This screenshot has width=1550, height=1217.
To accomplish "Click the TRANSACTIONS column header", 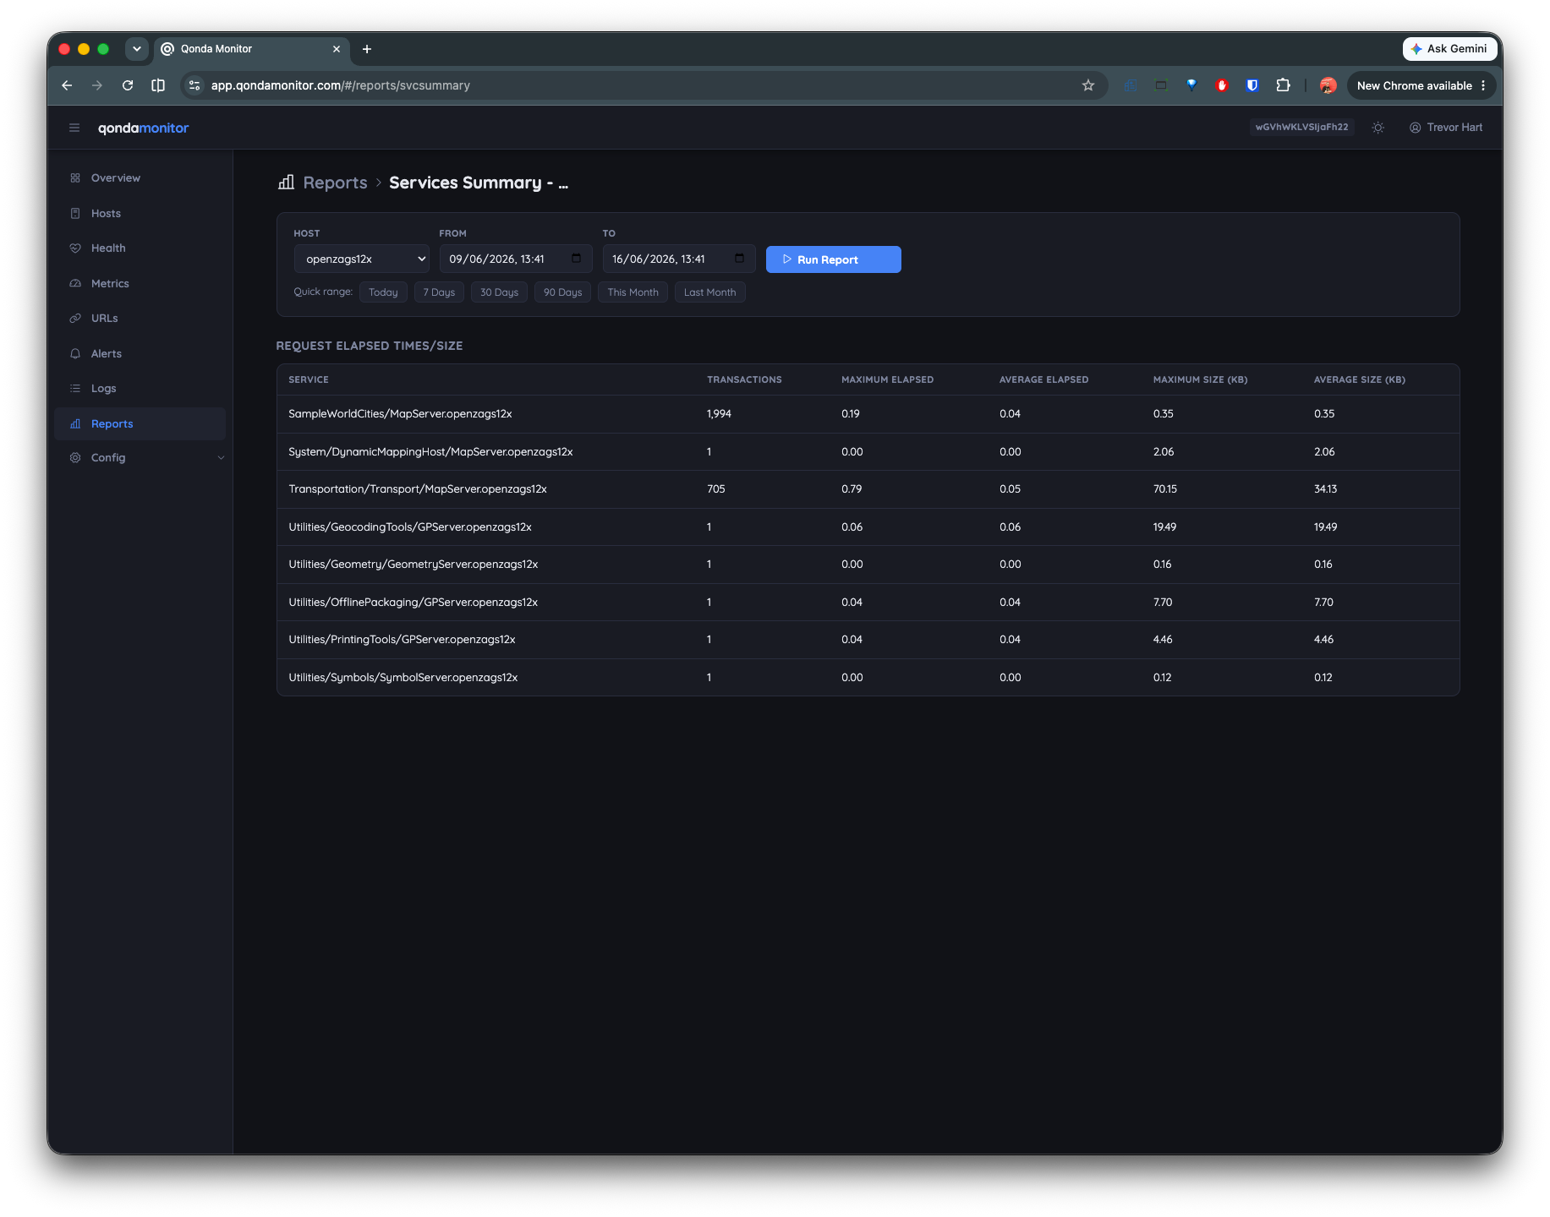I will tap(744, 380).
